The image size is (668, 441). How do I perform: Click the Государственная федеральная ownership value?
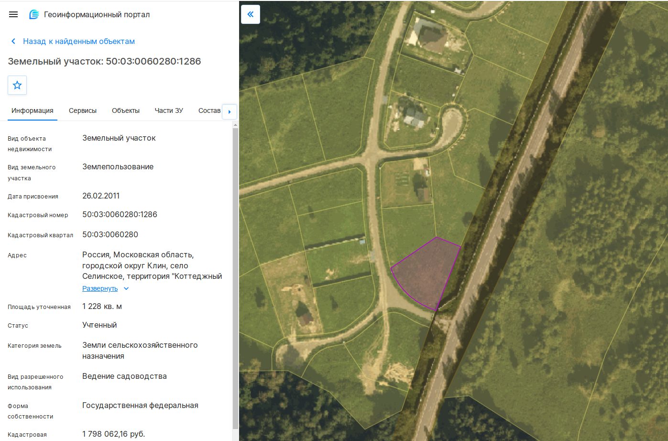click(140, 405)
